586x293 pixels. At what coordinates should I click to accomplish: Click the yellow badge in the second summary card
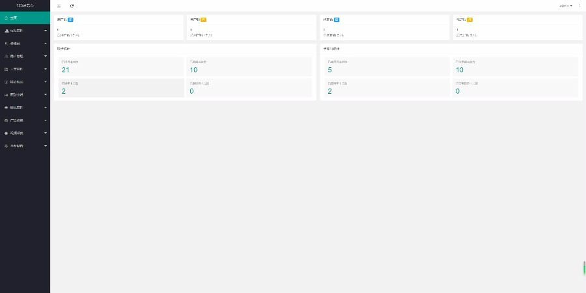pyautogui.click(x=203, y=20)
